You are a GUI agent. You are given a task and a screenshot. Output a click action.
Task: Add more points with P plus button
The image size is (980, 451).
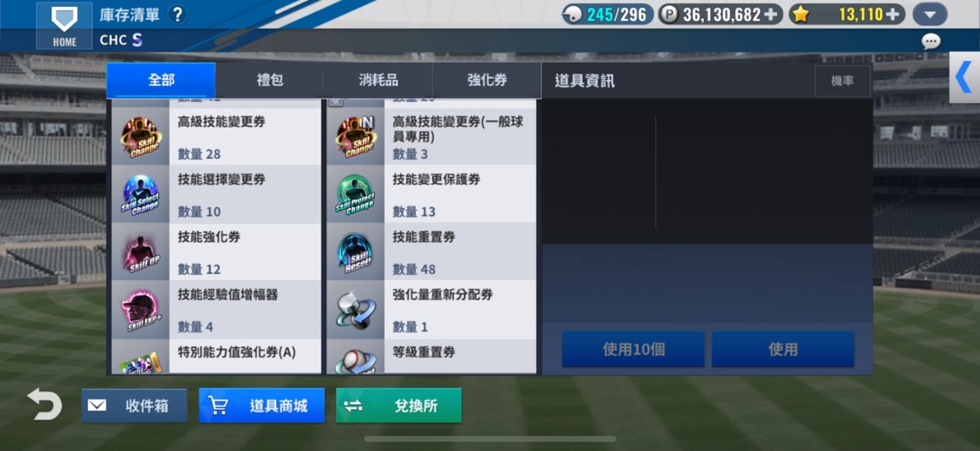point(772,14)
